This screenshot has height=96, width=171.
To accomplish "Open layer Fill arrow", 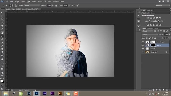I will pyautogui.click(x=169, y=38).
